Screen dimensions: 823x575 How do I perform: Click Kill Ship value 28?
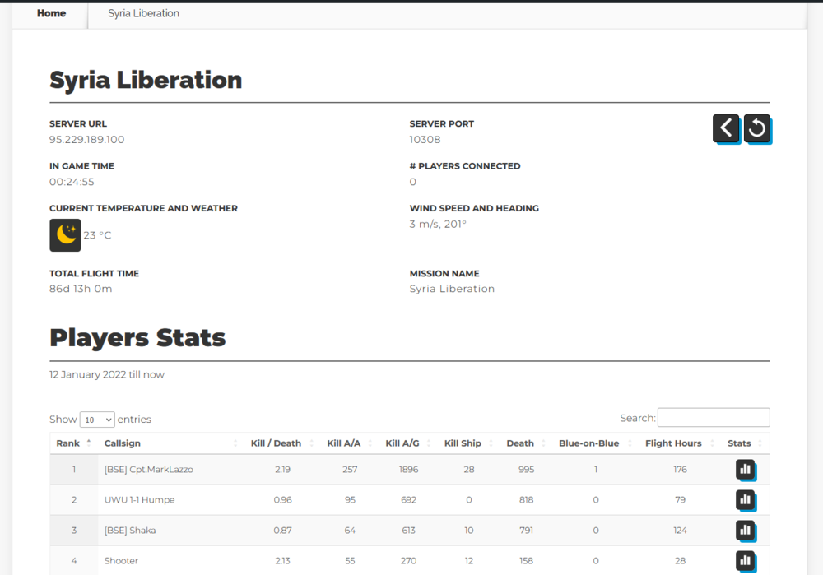[469, 470]
